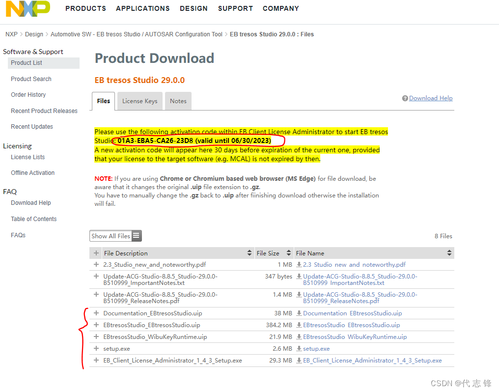Open the SUPPORT menu
Screen dimensions: 499x392
[x=235, y=8]
